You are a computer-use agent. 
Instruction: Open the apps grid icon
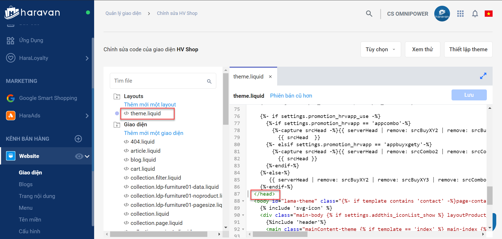(460, 14)
